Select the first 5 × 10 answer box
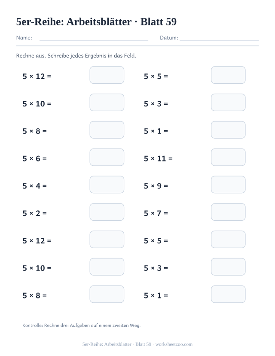 click(x=107, y=102)
